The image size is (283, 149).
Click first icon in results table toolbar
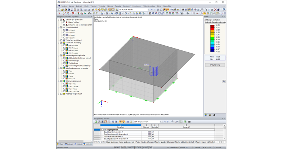96,122
